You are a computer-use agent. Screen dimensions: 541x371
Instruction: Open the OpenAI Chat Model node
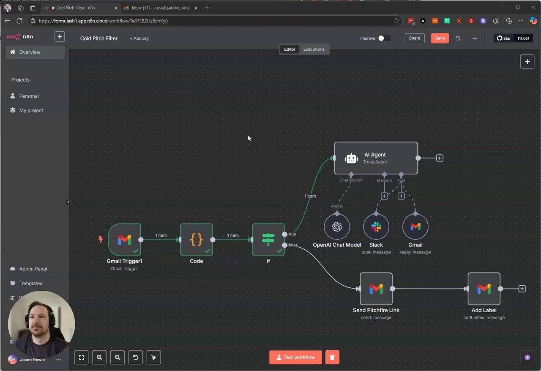click(x=337, y=226)
